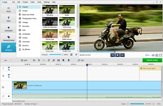163x106 pixels.
Task: Mute the music track speaker
Action: pos(9,96)
